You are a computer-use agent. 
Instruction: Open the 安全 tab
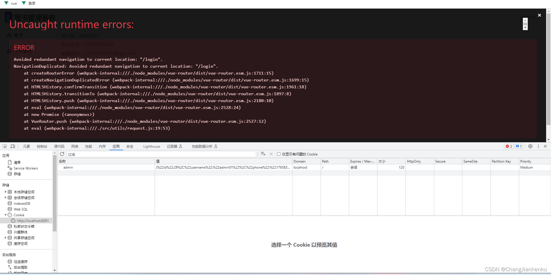[130, 146]
